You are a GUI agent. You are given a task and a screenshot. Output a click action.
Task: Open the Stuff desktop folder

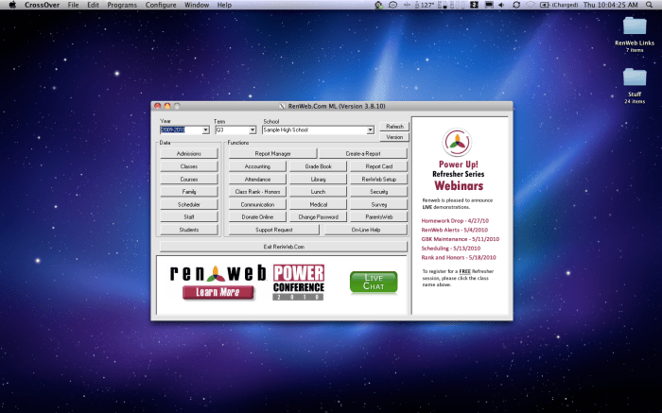click(x=635, y=86)
